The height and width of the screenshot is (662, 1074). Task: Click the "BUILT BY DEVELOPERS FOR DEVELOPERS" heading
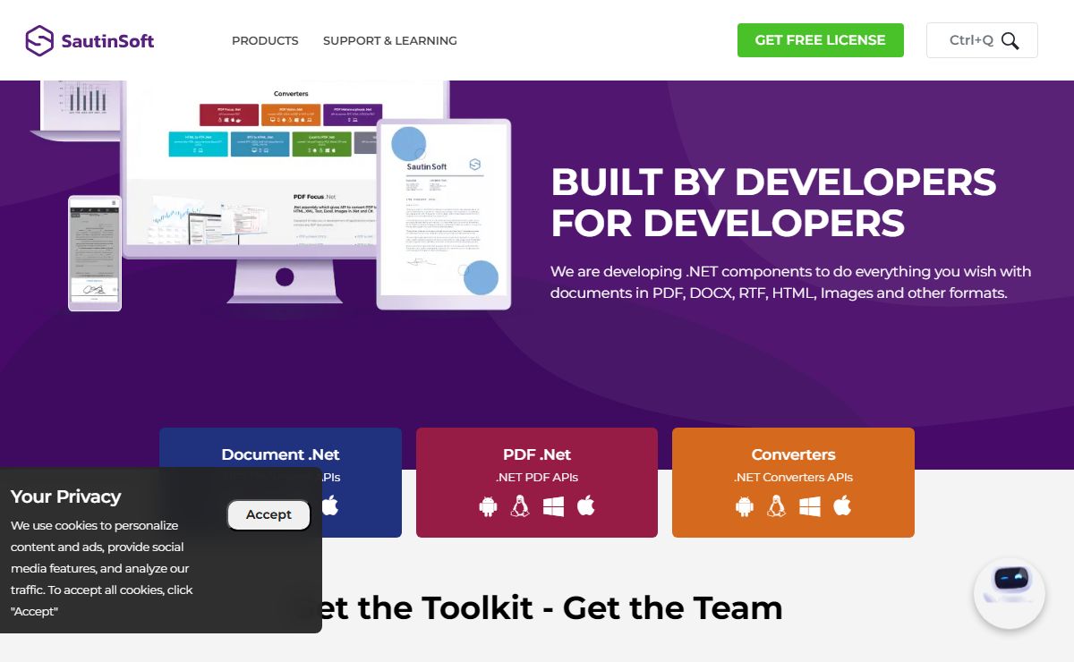773,202
